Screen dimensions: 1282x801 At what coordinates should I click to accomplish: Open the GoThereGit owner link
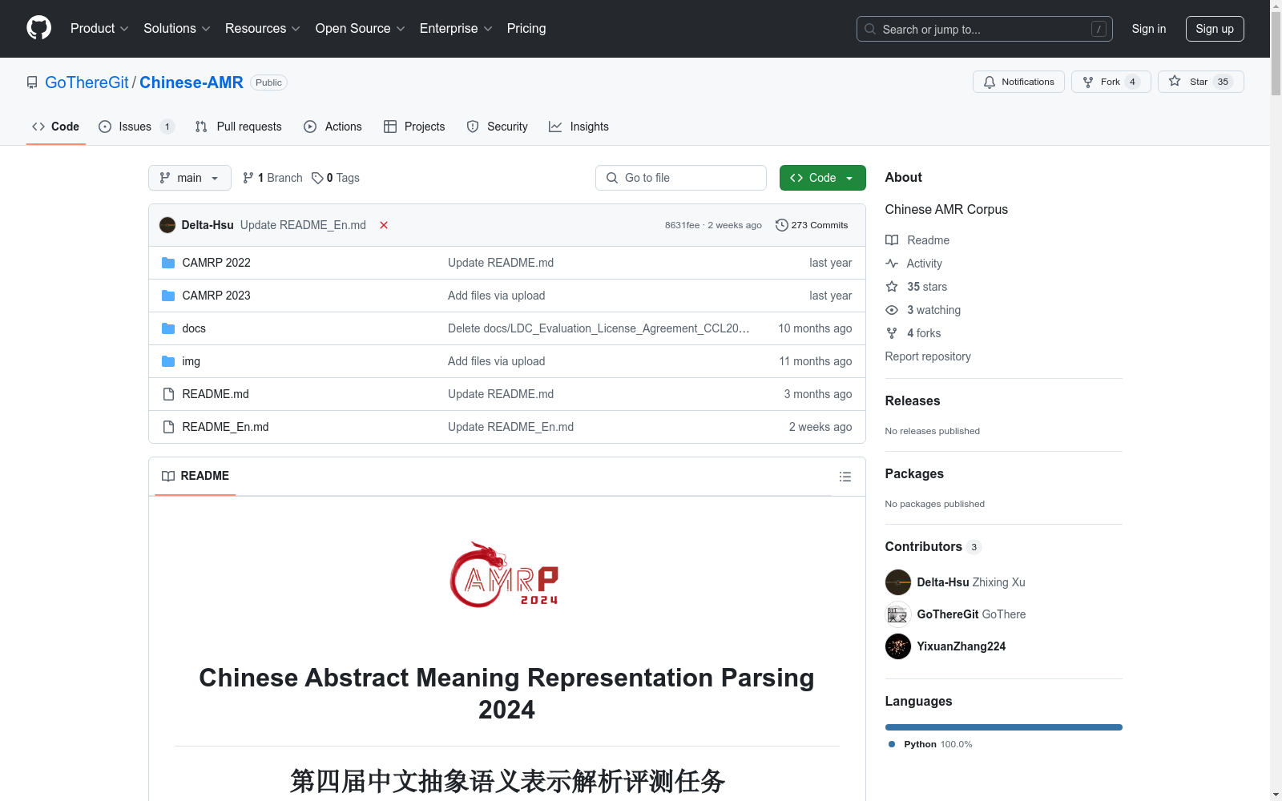click(x=87, y=83)
